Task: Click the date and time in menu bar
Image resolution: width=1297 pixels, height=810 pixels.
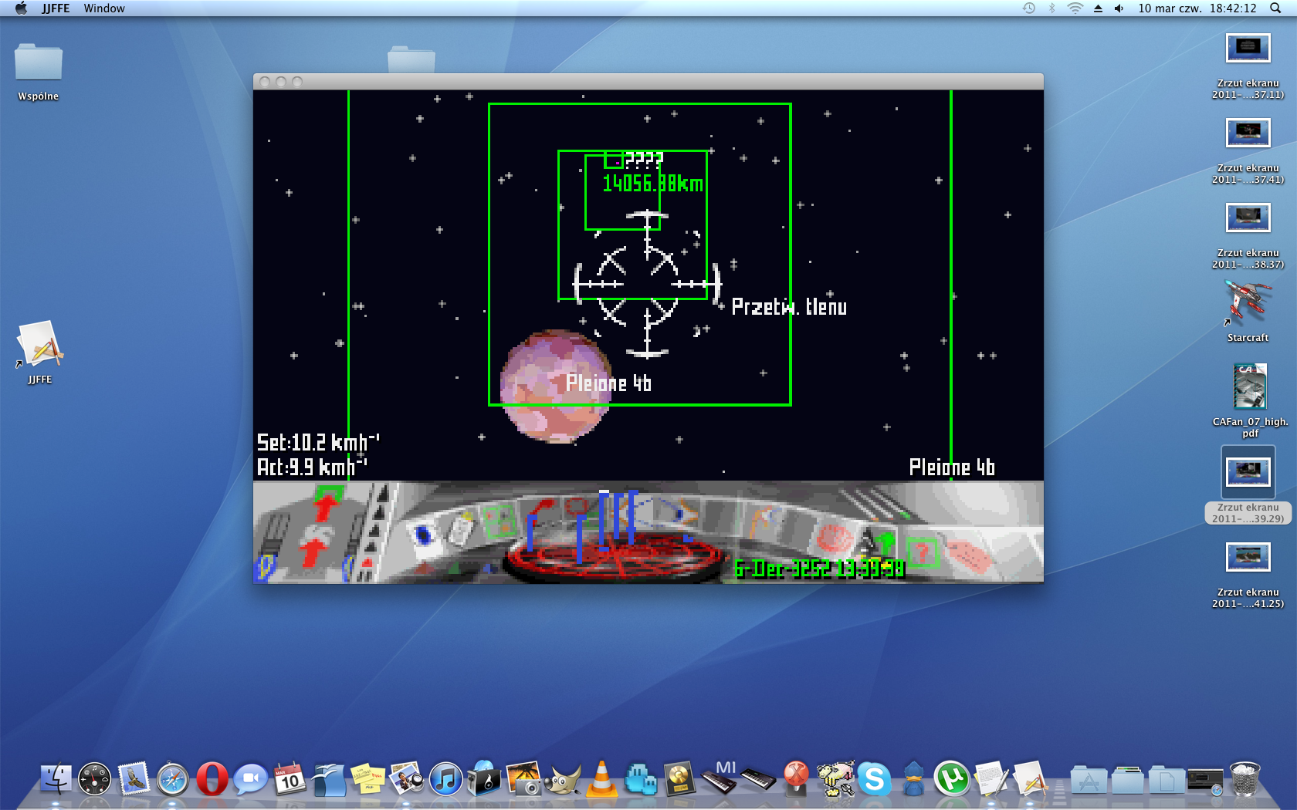Action: (x=1197, y=8)
